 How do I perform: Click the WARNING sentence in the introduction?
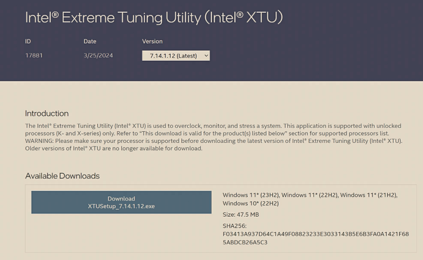pyautogui.click(x=214, y=141)
